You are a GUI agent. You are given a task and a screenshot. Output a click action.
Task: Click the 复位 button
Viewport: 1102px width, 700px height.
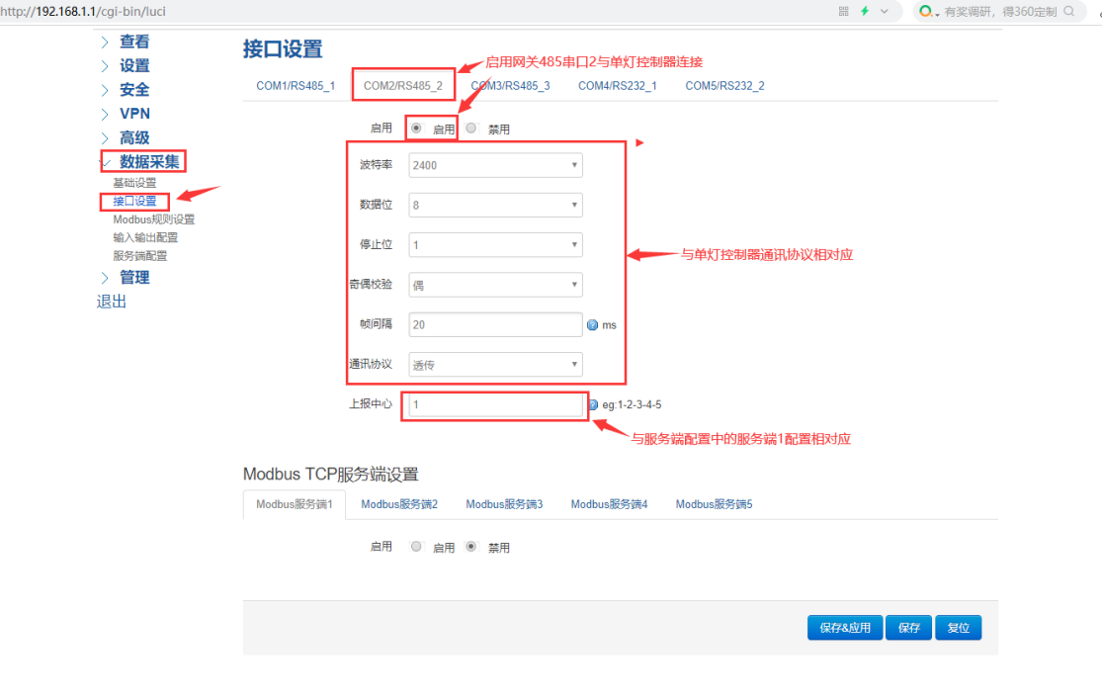click(x=958, y=627)
